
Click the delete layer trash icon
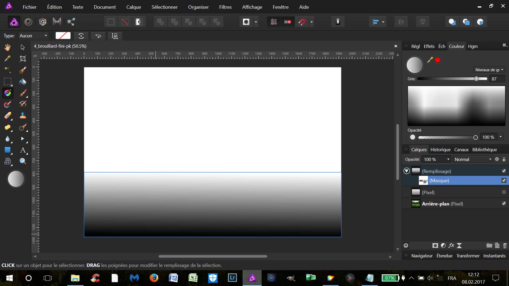[x=505, y=245]
